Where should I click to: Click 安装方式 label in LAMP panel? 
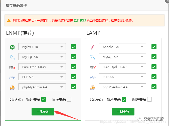coord(96,100)
